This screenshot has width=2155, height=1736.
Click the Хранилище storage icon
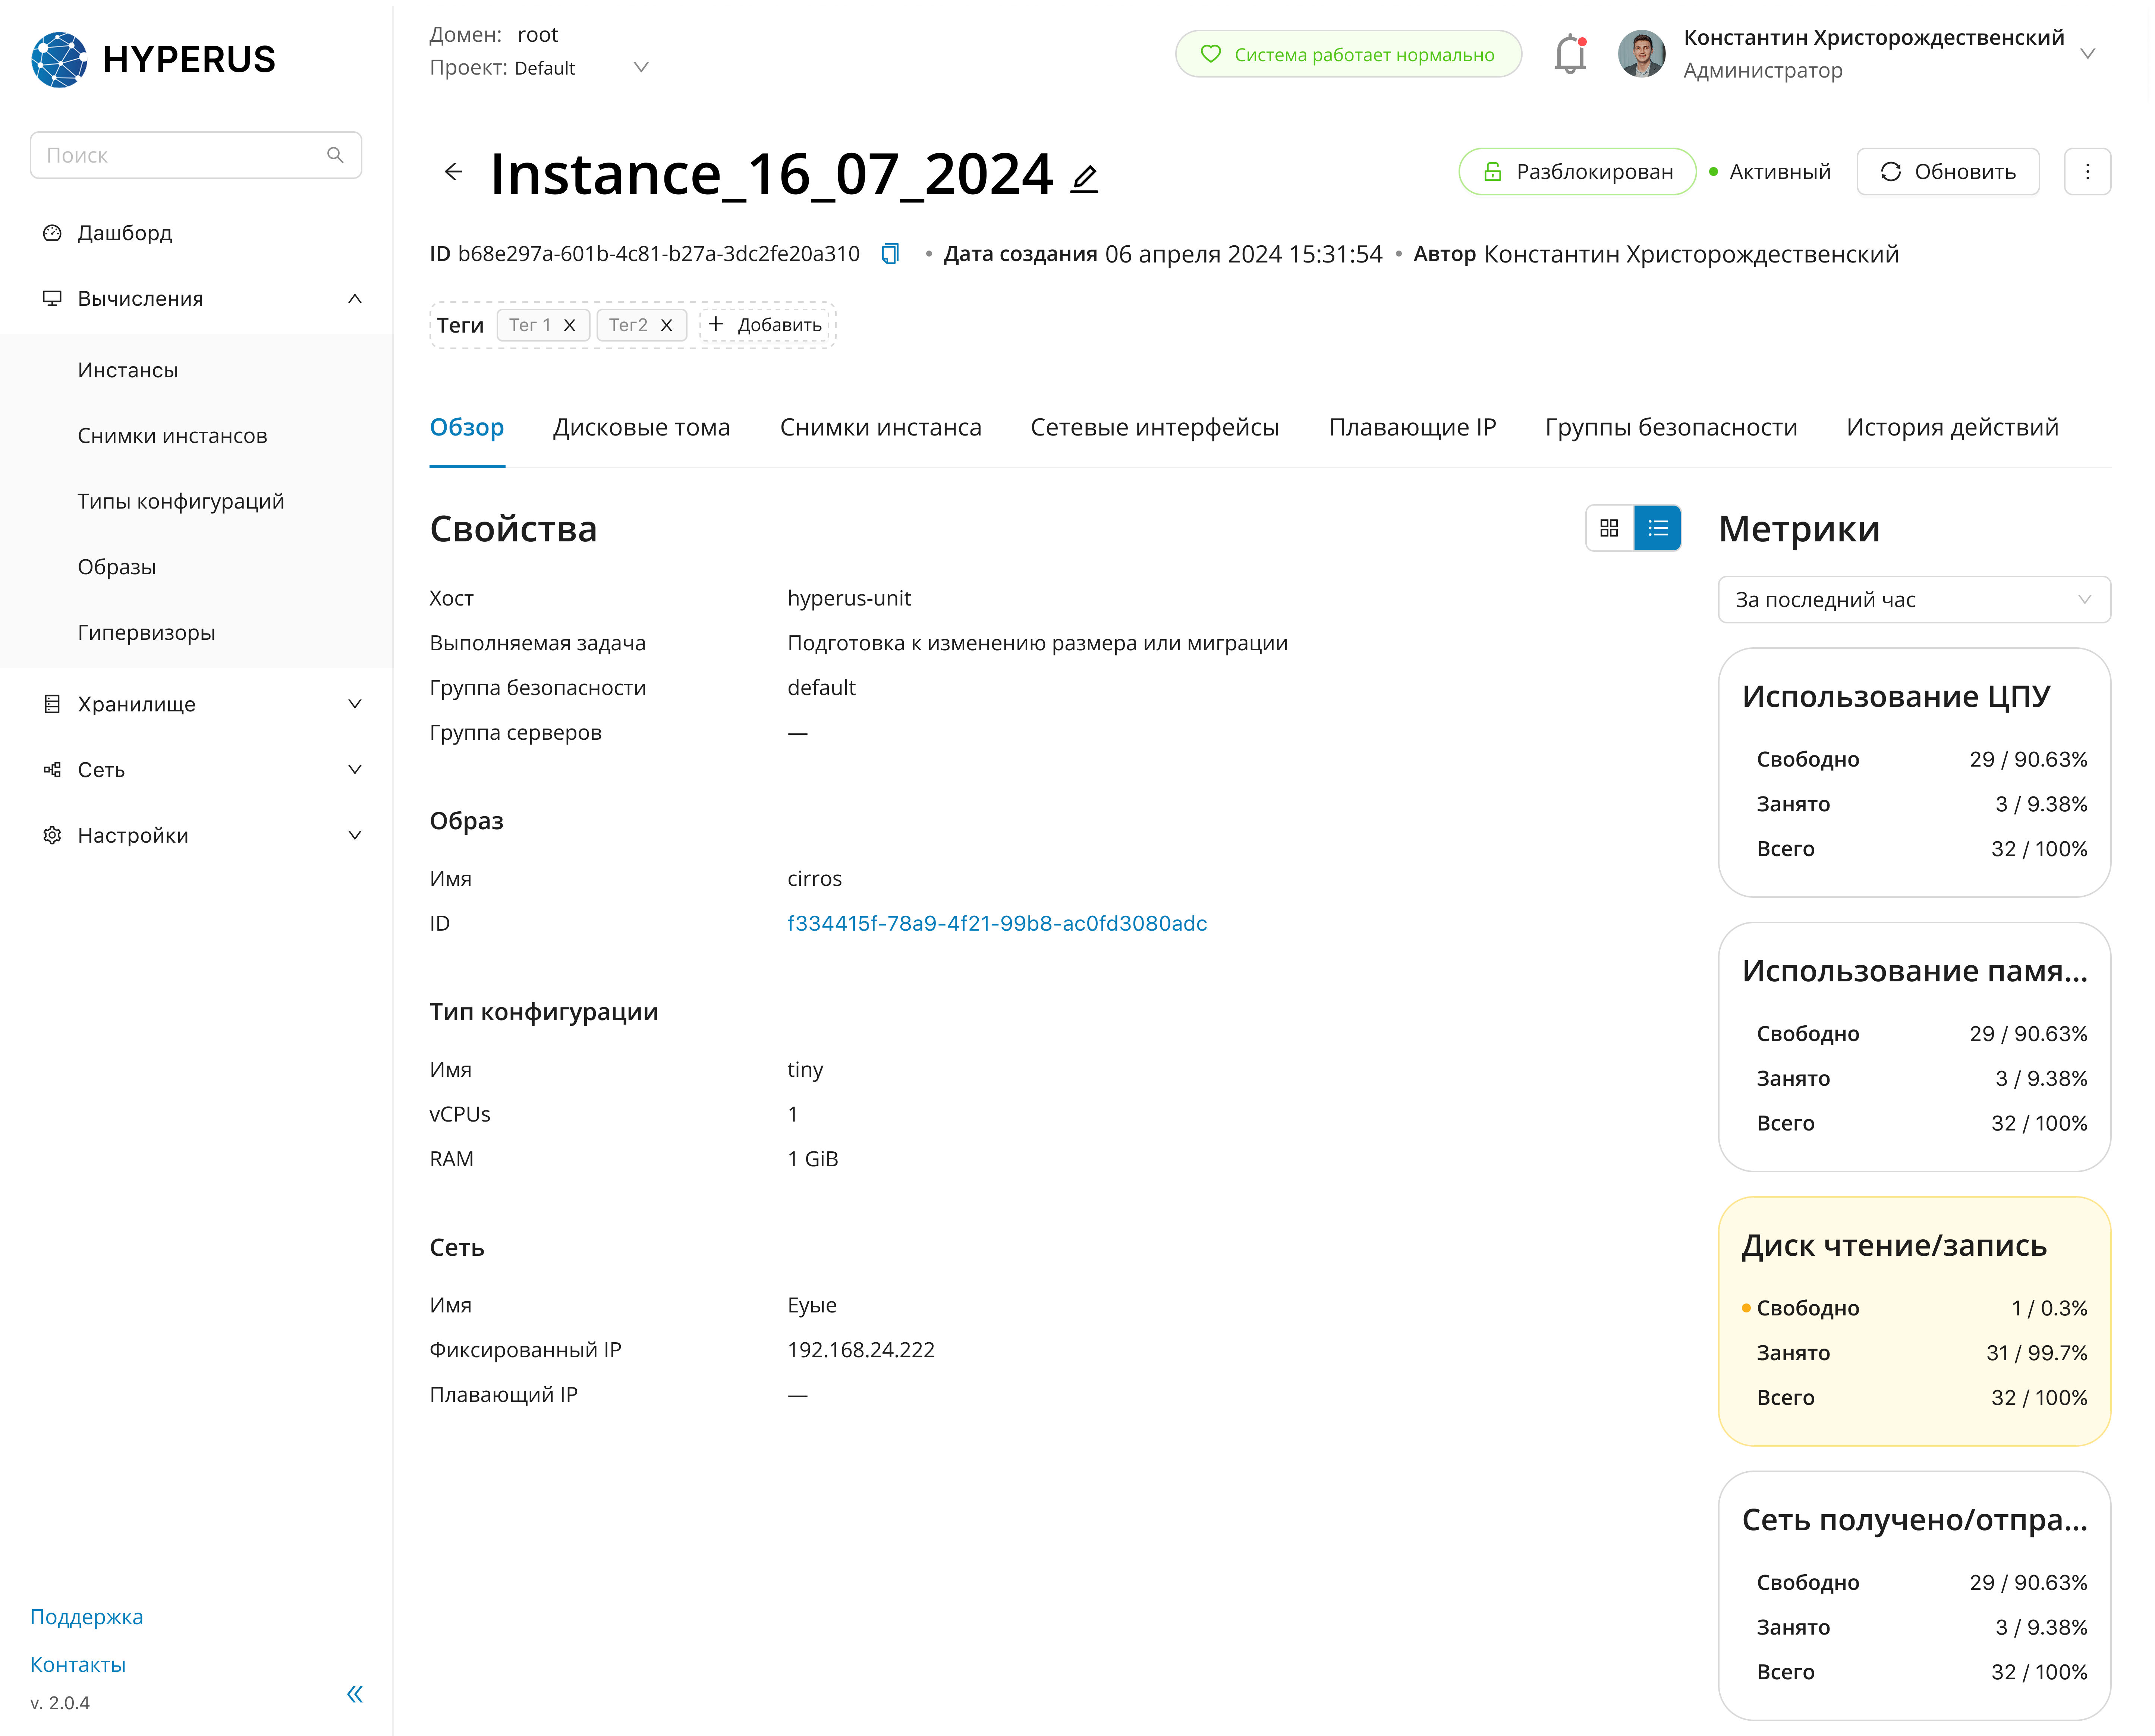tap(52, 704)
